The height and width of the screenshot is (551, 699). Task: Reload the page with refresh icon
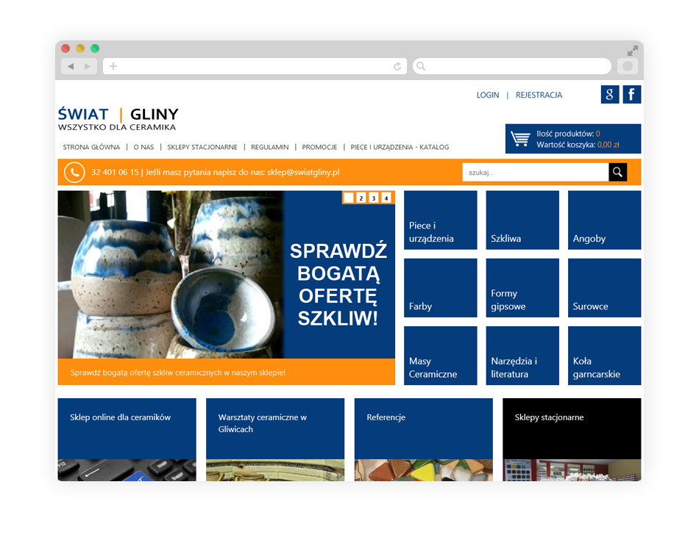point(397,66)
